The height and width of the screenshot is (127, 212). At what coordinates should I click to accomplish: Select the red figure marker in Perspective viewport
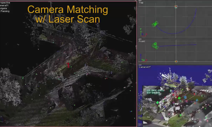pyautogui.click(x=68, y=65)
